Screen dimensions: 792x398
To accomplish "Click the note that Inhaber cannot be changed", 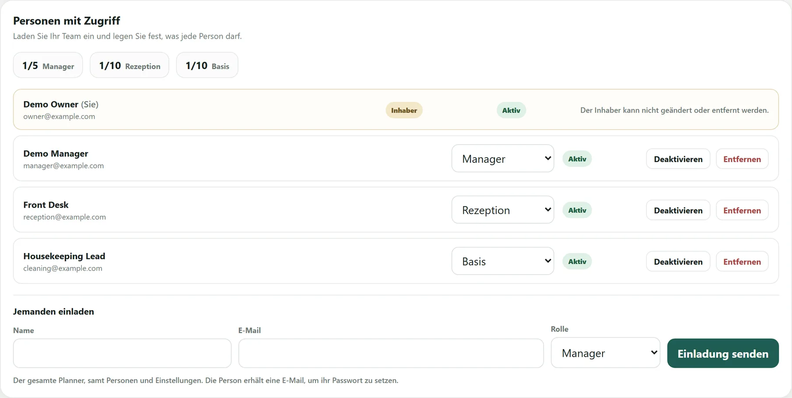I will [x=675, y=110].
